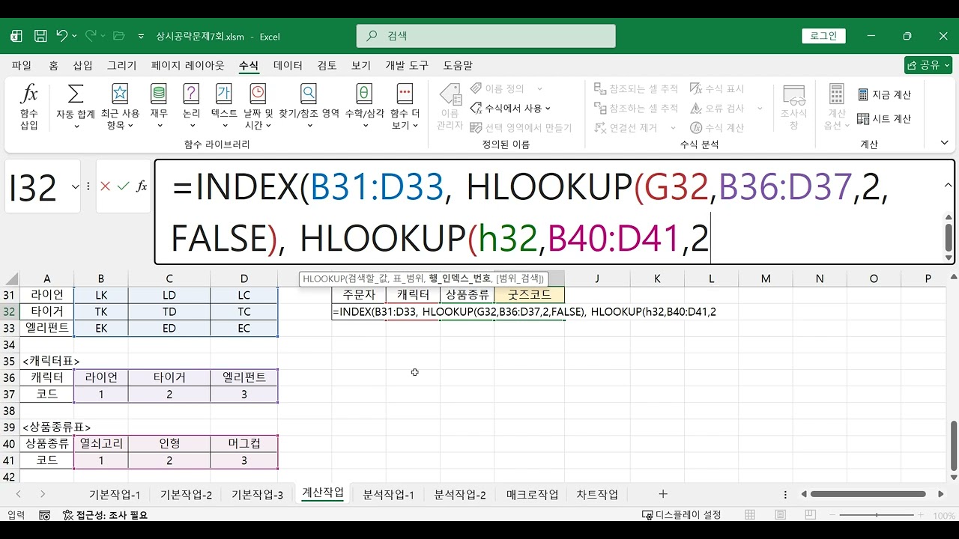The width and height of the screenshot is (959, 539).
Task: Open Text (텍스트) functions icon
Action: pos(224,106)
